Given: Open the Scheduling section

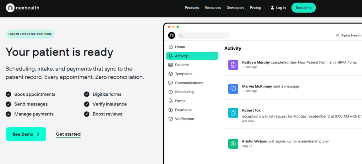Looking at the screenshot, I should pos(192,92).
